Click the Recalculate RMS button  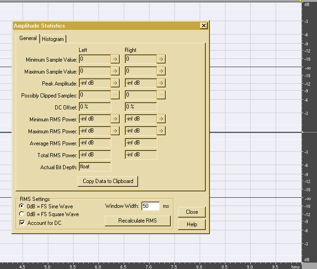pyautogui.click(x=138, y=221)
